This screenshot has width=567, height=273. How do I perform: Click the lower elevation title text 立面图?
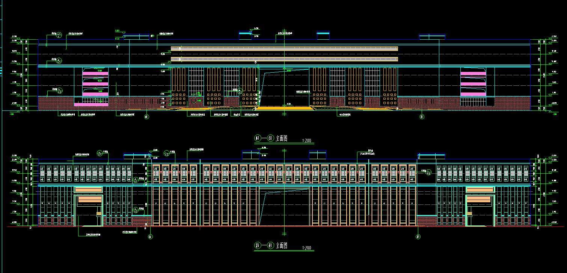click(281, 246)
